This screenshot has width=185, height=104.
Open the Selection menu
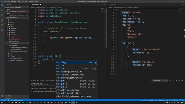click(14, 1)
